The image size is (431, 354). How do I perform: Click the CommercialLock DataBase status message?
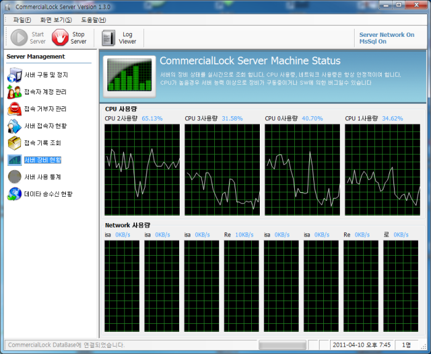pyautogui.click(x=66, y=345)
